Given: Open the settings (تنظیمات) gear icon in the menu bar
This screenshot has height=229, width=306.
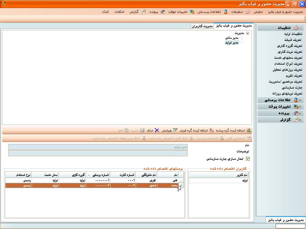Looking at the screenshot, I should pos(247,12).
